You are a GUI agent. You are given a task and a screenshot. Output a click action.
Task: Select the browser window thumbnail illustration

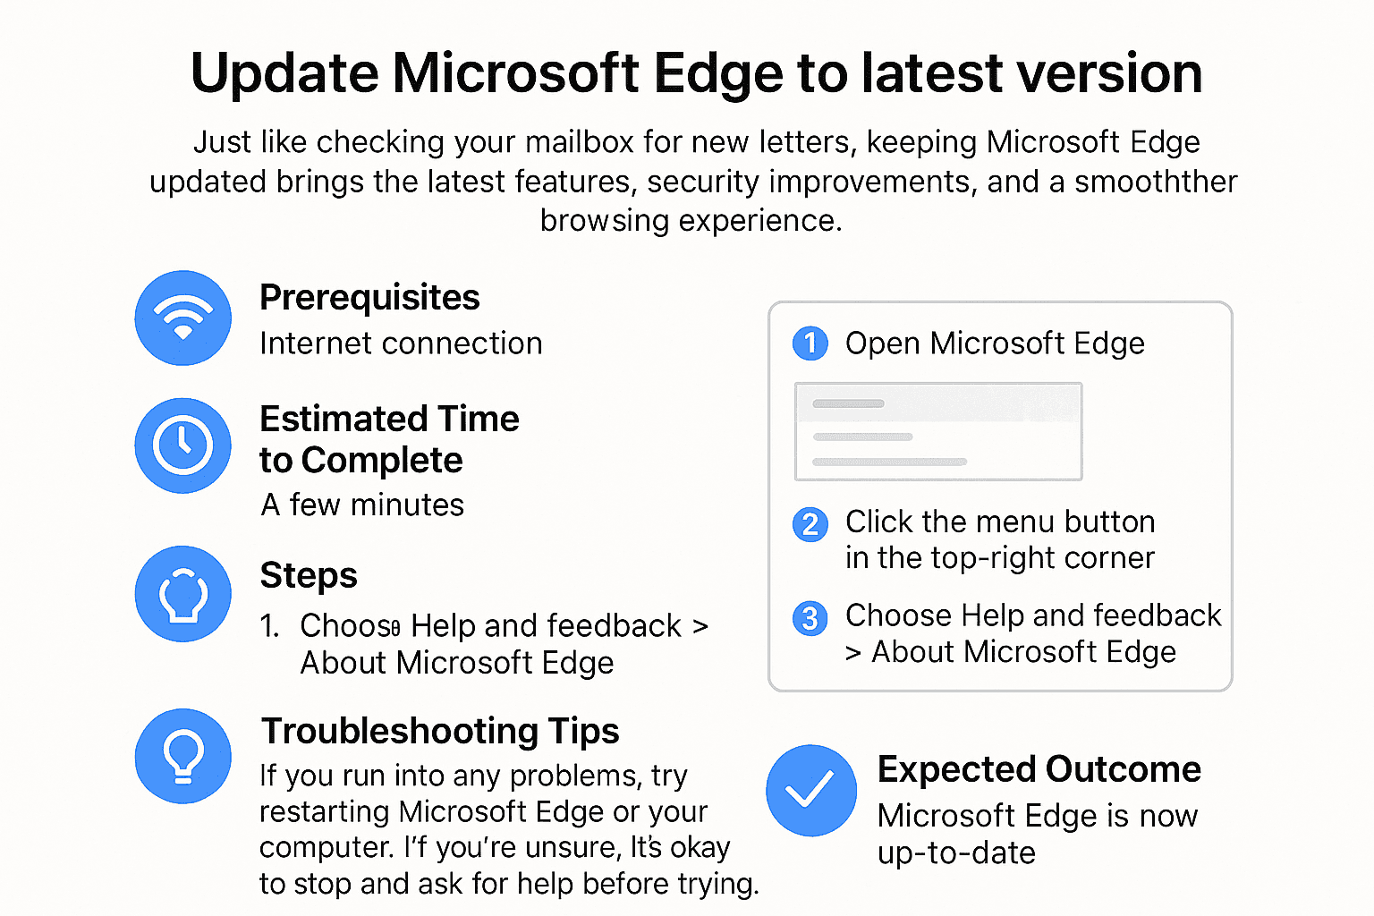pos(938,431)
